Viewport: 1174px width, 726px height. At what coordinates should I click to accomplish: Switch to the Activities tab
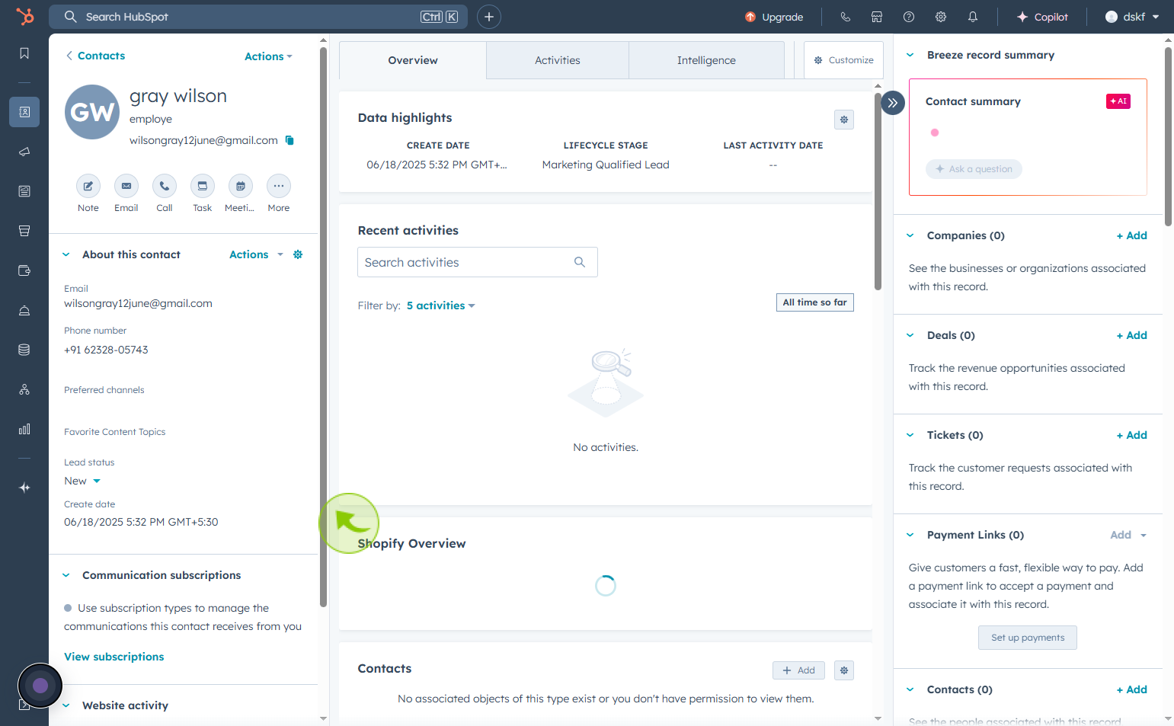tap(558, 60)
